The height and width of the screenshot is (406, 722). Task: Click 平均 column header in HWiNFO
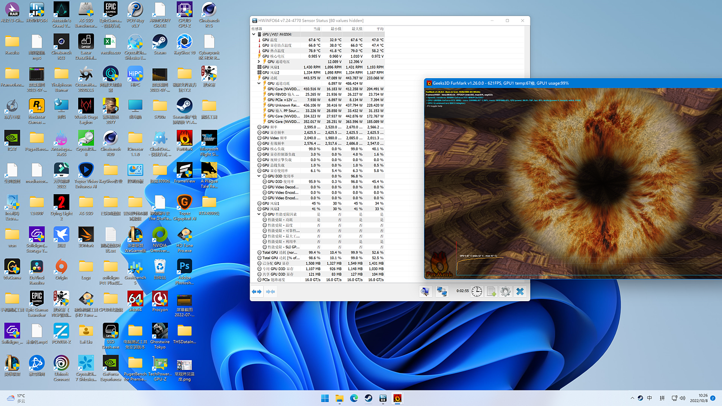(380, 29)
